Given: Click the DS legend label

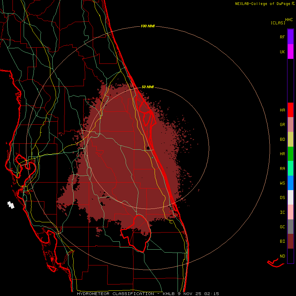Looking at the screenshot, I should pyautogui.click(x=282, y=198).
